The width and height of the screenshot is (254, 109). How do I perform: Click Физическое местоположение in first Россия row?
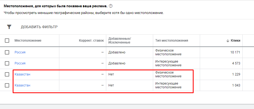[168, 52]
